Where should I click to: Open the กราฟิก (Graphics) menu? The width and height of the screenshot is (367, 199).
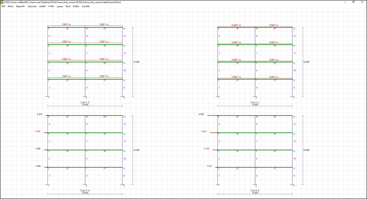point(51,6)
